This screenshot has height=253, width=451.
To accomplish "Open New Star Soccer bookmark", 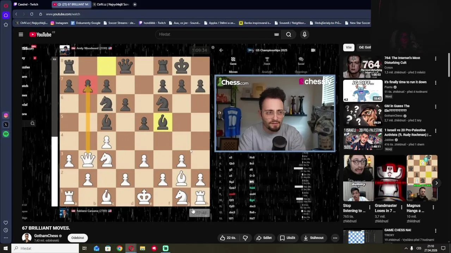I will click(357, 23).
